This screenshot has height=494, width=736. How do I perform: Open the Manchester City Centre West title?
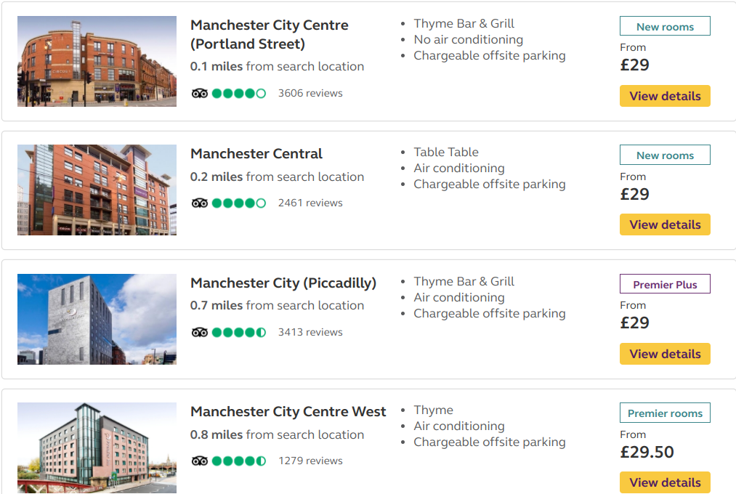click(288, 412)
